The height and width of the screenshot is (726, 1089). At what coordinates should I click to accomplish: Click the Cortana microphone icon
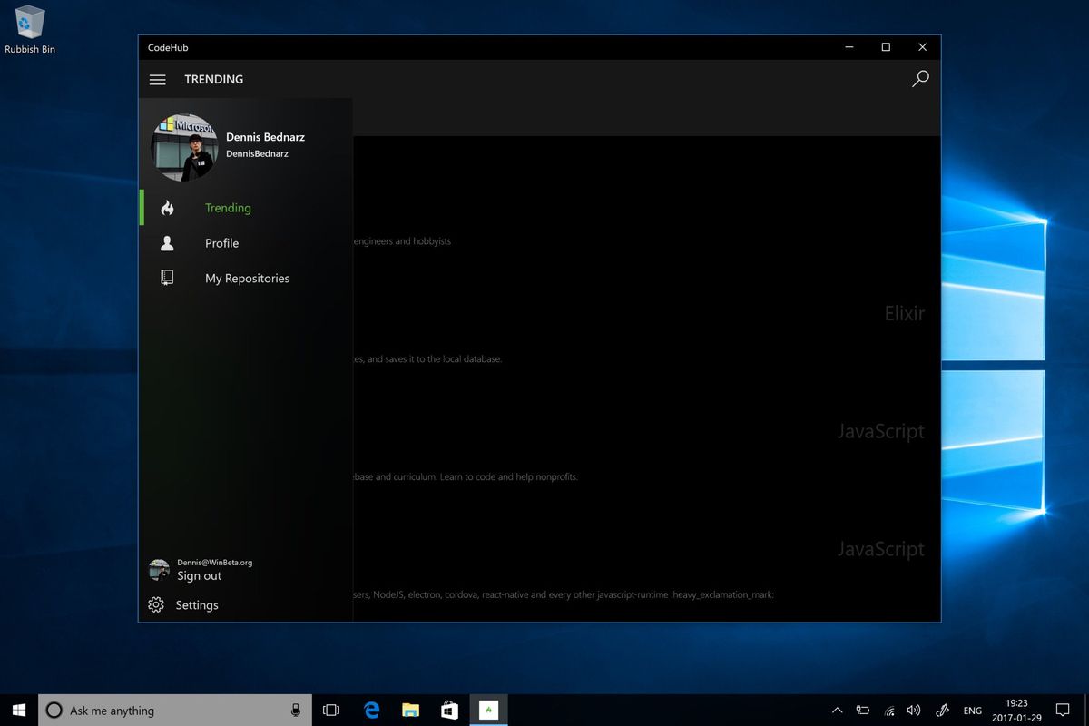point(294,710)
